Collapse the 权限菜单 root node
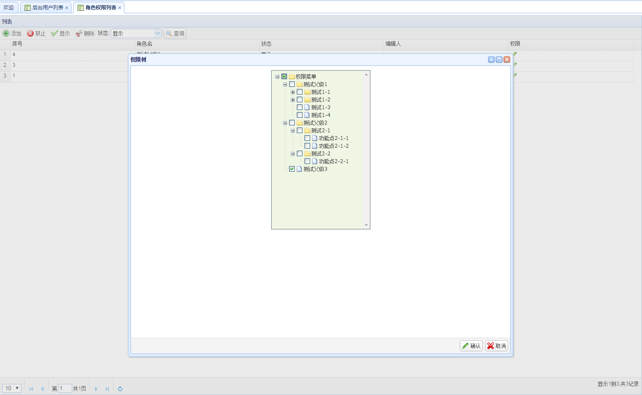The image size is (642, 395). click(x=277, y=77)
